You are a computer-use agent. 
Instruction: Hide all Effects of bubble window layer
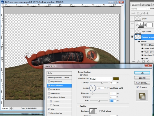(139, 41)
